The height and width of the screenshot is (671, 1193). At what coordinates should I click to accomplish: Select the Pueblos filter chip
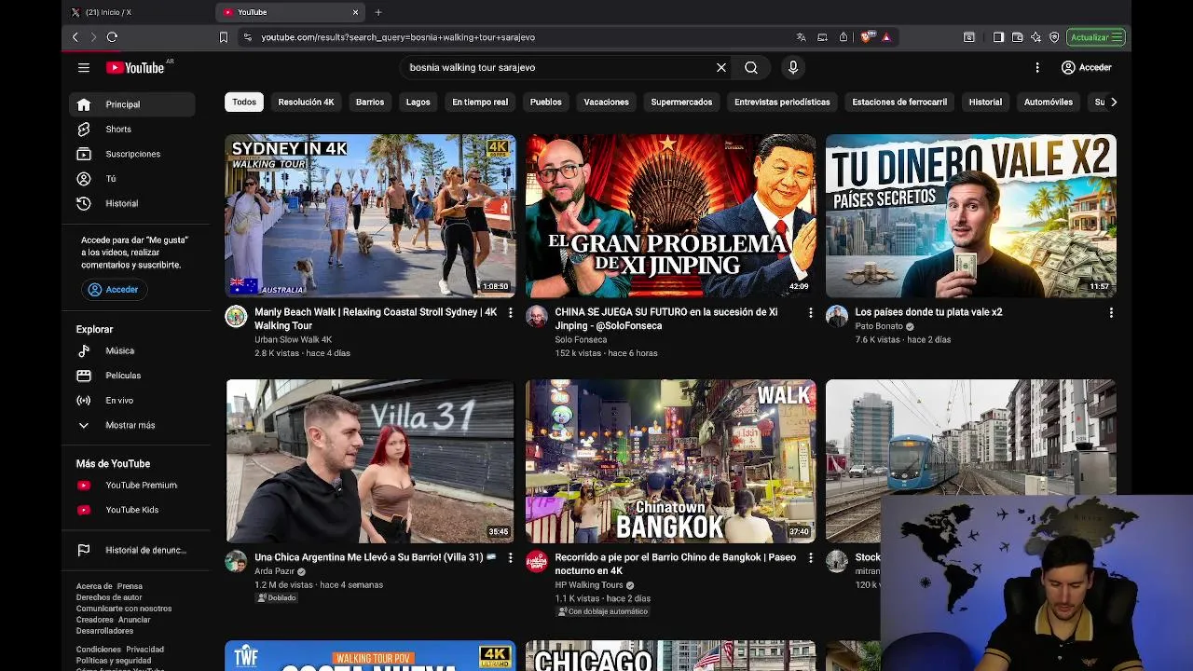[x=546, y=102]
